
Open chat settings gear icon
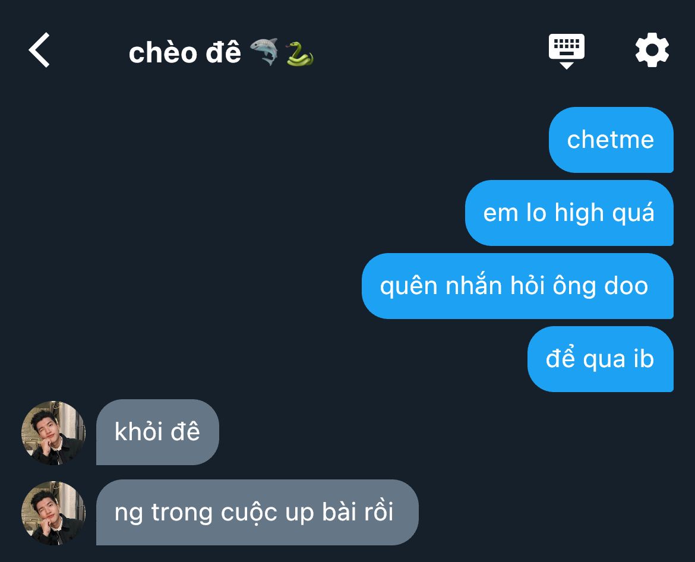[x=652, y=50]
